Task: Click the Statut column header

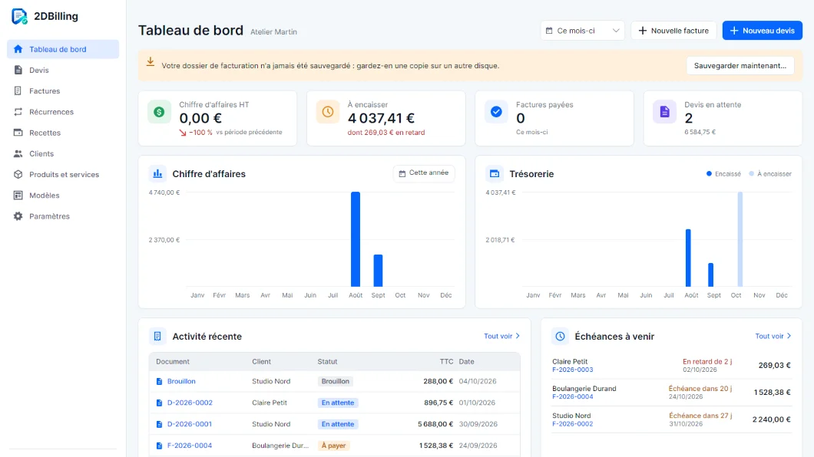Action: [x=328, y=362]
